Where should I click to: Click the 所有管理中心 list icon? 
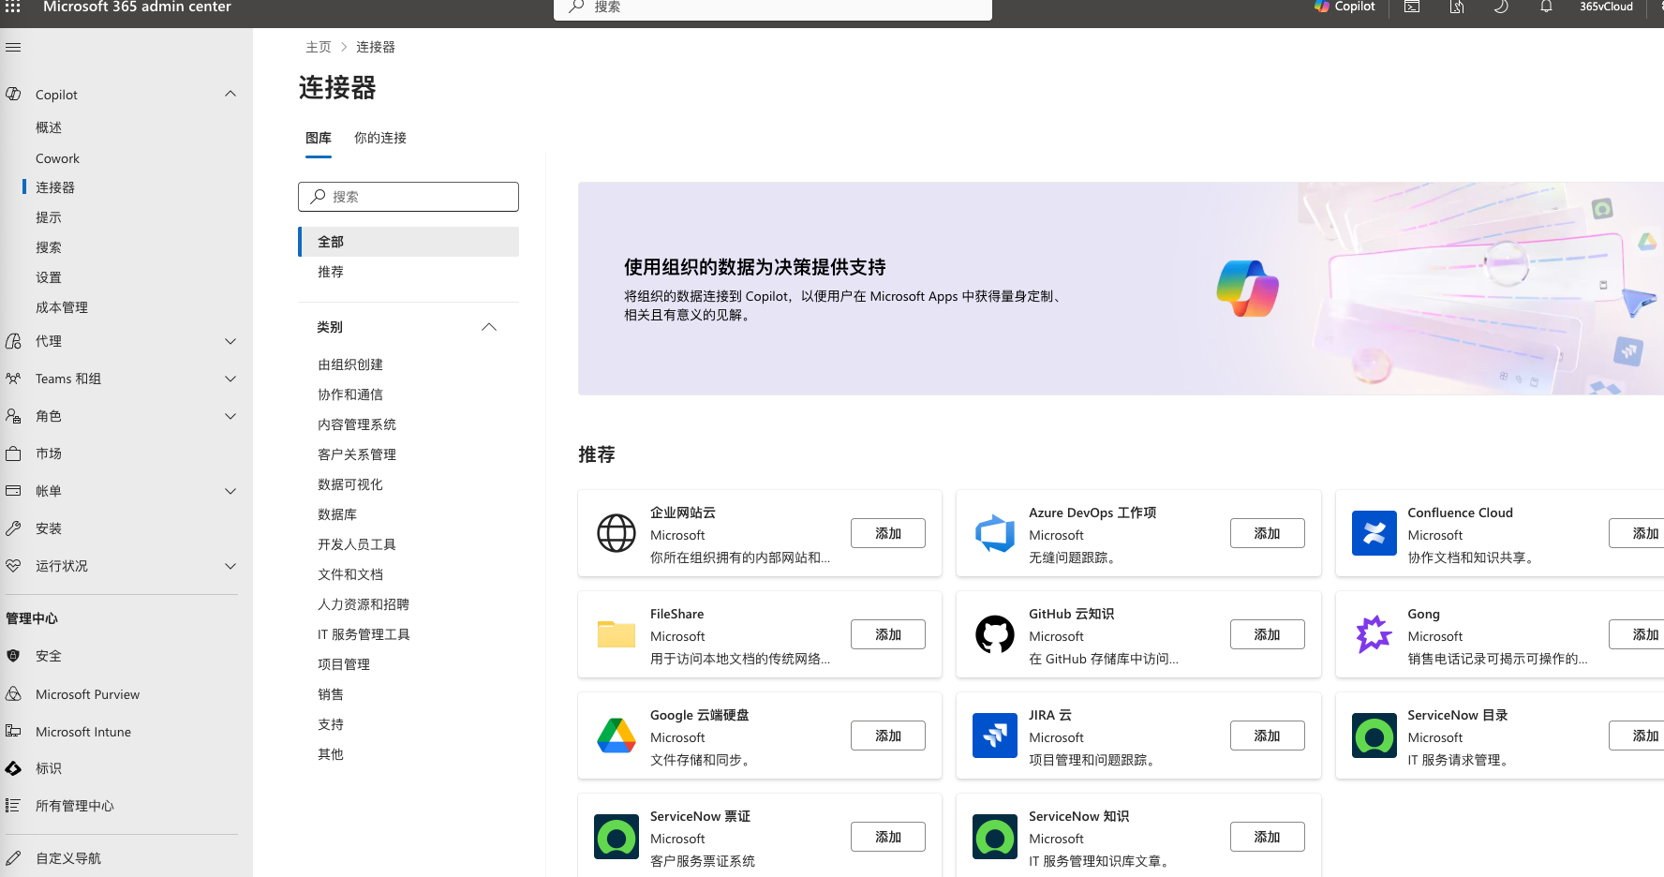[x=13, y=806]
